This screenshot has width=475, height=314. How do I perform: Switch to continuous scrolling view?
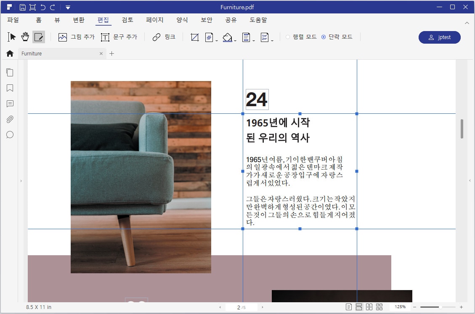(359, 307)
